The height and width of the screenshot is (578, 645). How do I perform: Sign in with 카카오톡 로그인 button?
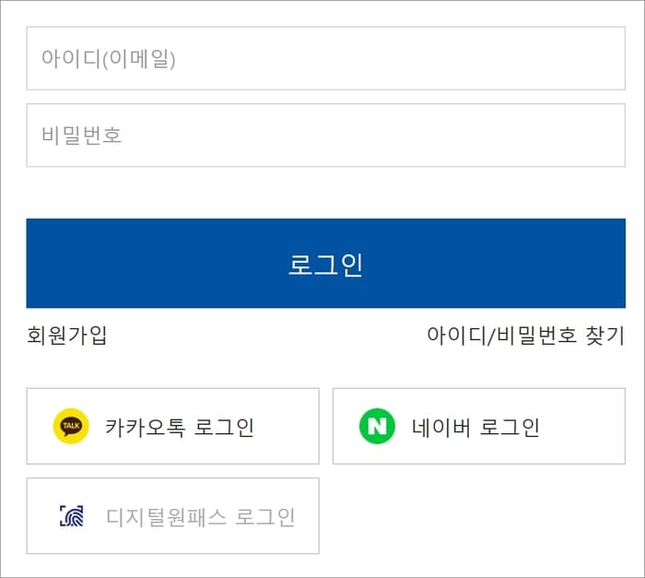click(173, 426)
